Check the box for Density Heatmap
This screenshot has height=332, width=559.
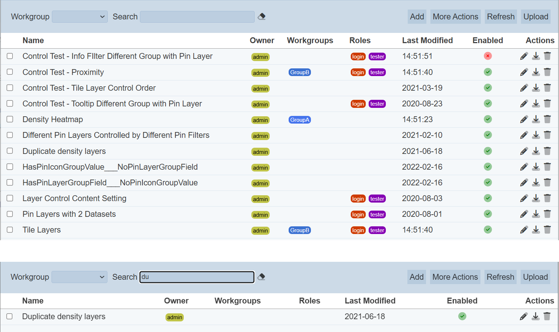coord(10,119)
